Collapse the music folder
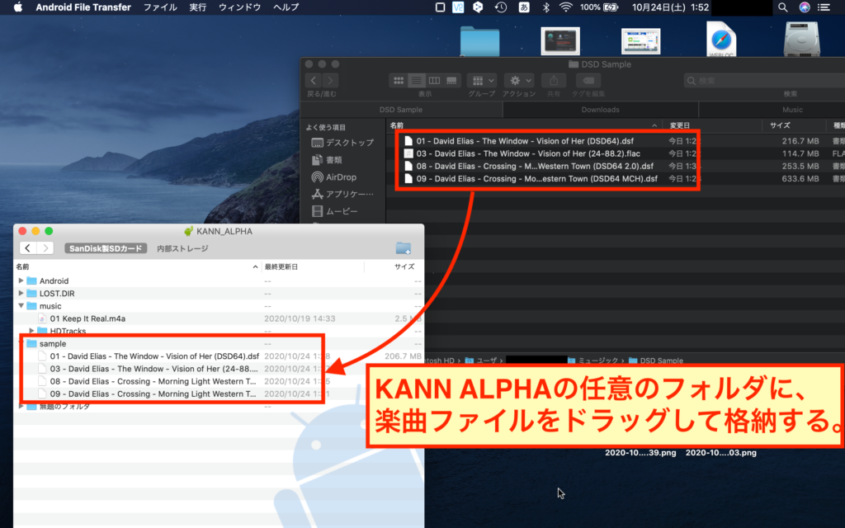Screen dimensions: 845x528 [21, 305]
